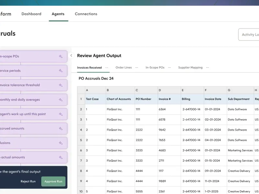
Task: Reject Run of the agent
Action: click(28, 181)
